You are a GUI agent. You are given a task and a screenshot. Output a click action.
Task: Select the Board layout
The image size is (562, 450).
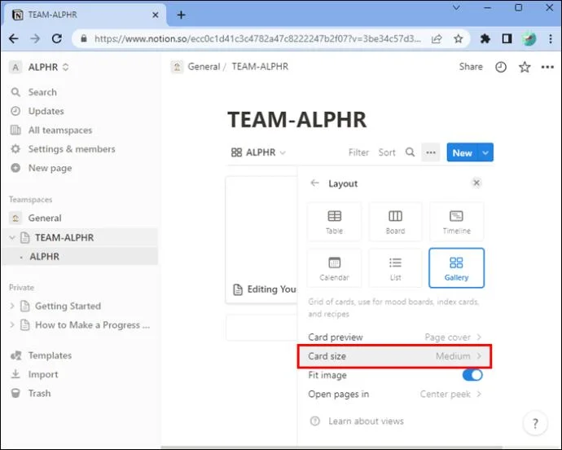pos(395,222)
